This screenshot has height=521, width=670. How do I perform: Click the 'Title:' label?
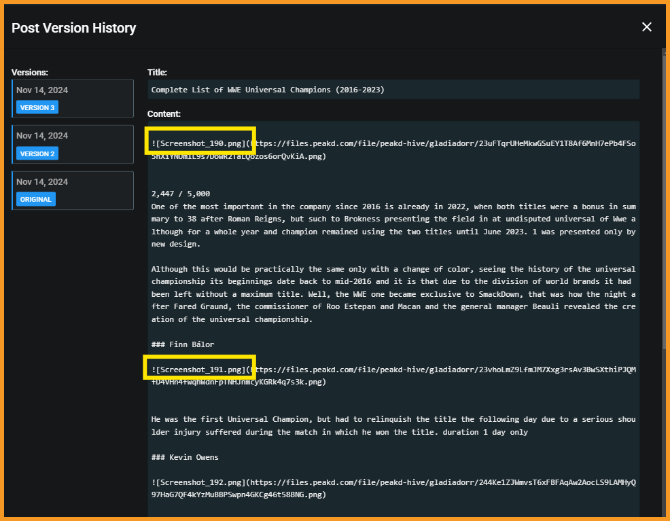click(x=157, y=72)
